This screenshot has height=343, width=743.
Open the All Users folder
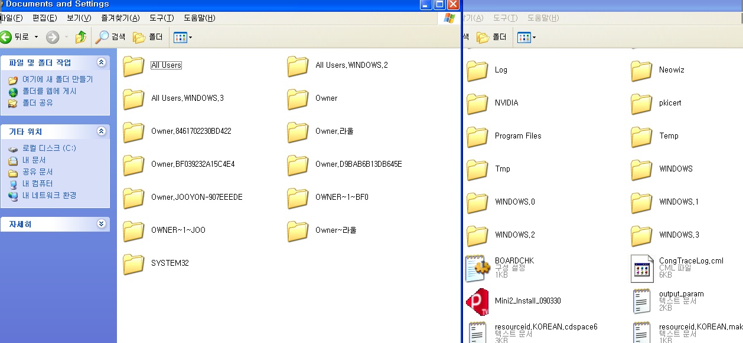133,65
